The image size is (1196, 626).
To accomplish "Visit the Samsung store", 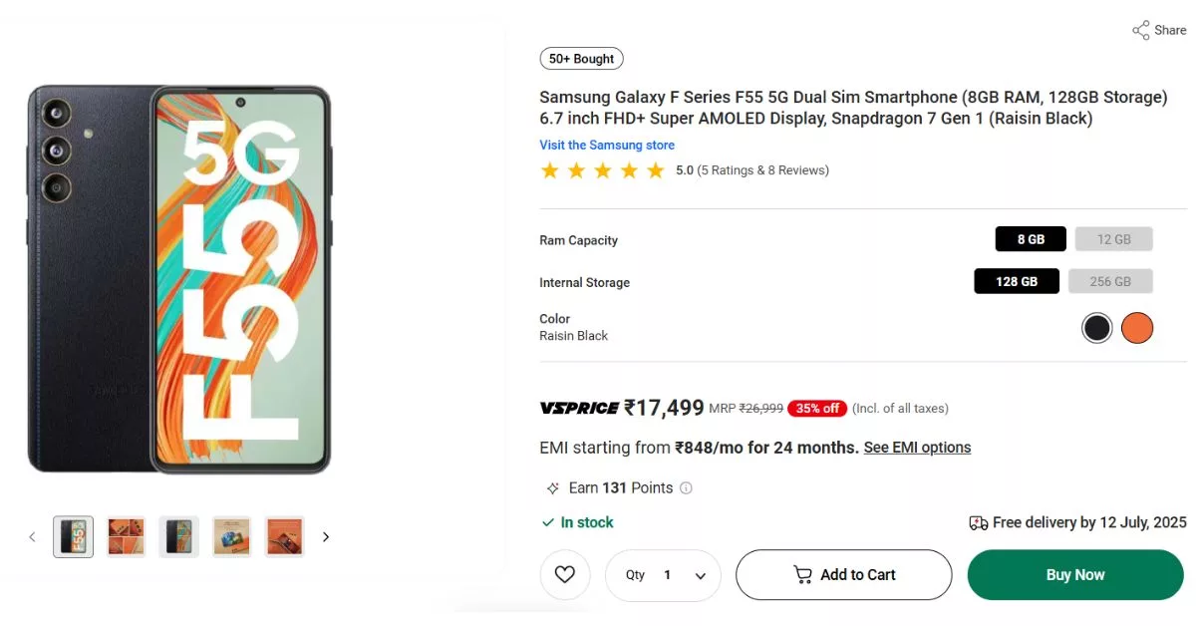I will pyautogui.click(x=607, y=145).
